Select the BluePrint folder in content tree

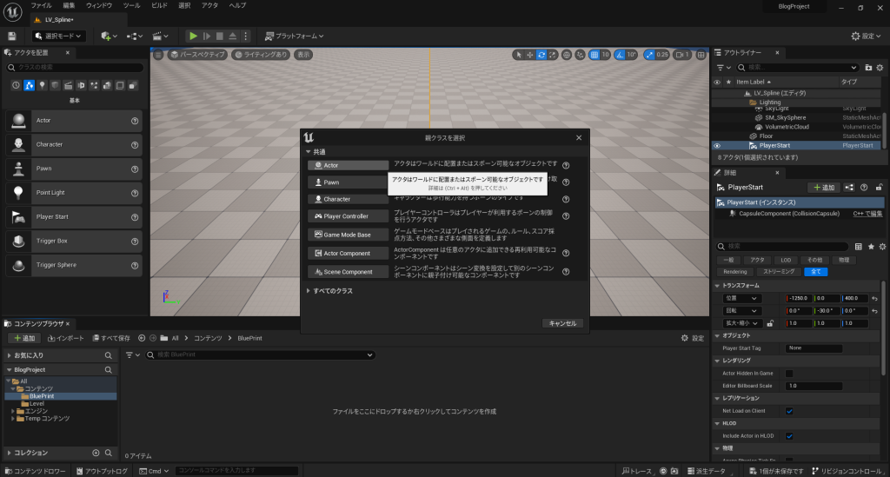point(41,395)
